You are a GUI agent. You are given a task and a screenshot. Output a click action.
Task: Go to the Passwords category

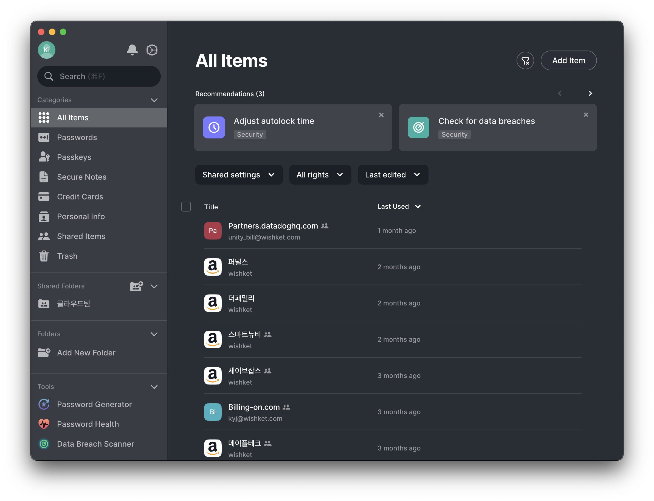pos(77,138)
